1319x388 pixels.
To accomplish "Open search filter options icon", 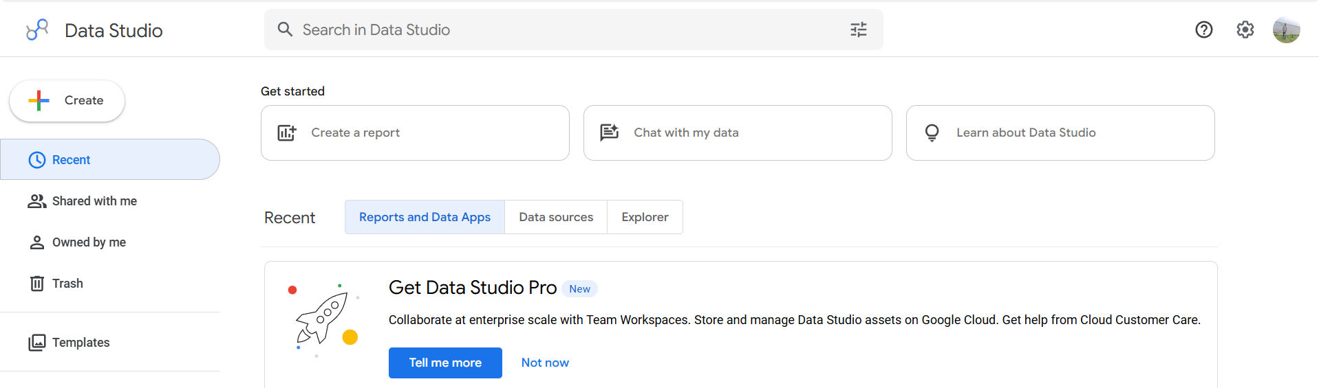I will pos(858,30).
